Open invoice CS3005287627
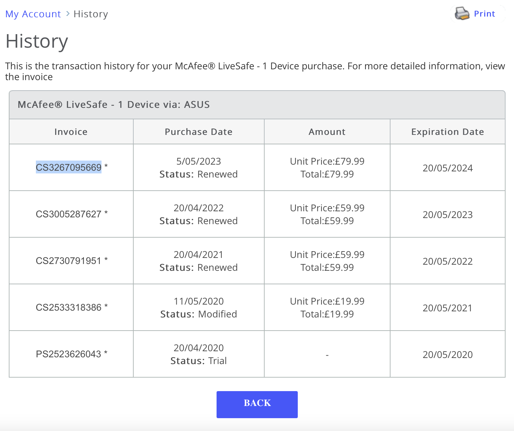Image resolution: width=514 pixels, height=431 pixels. point(69,214)
